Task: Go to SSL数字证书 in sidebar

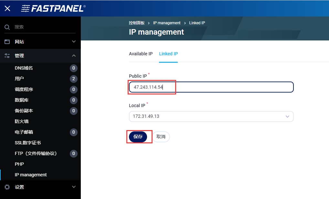Action: (x=28, y=143)
